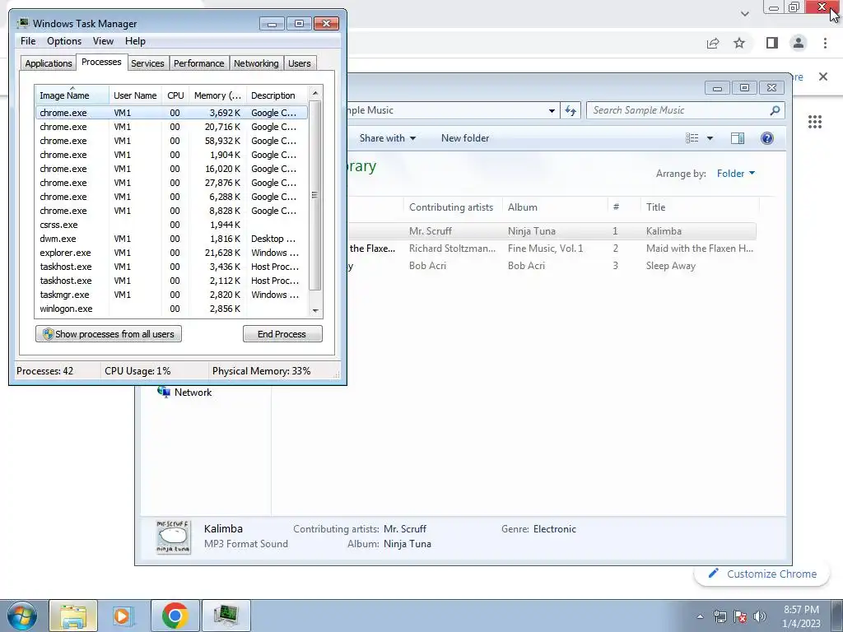
Task: Sort processes by Memory column
Action: 217,95
